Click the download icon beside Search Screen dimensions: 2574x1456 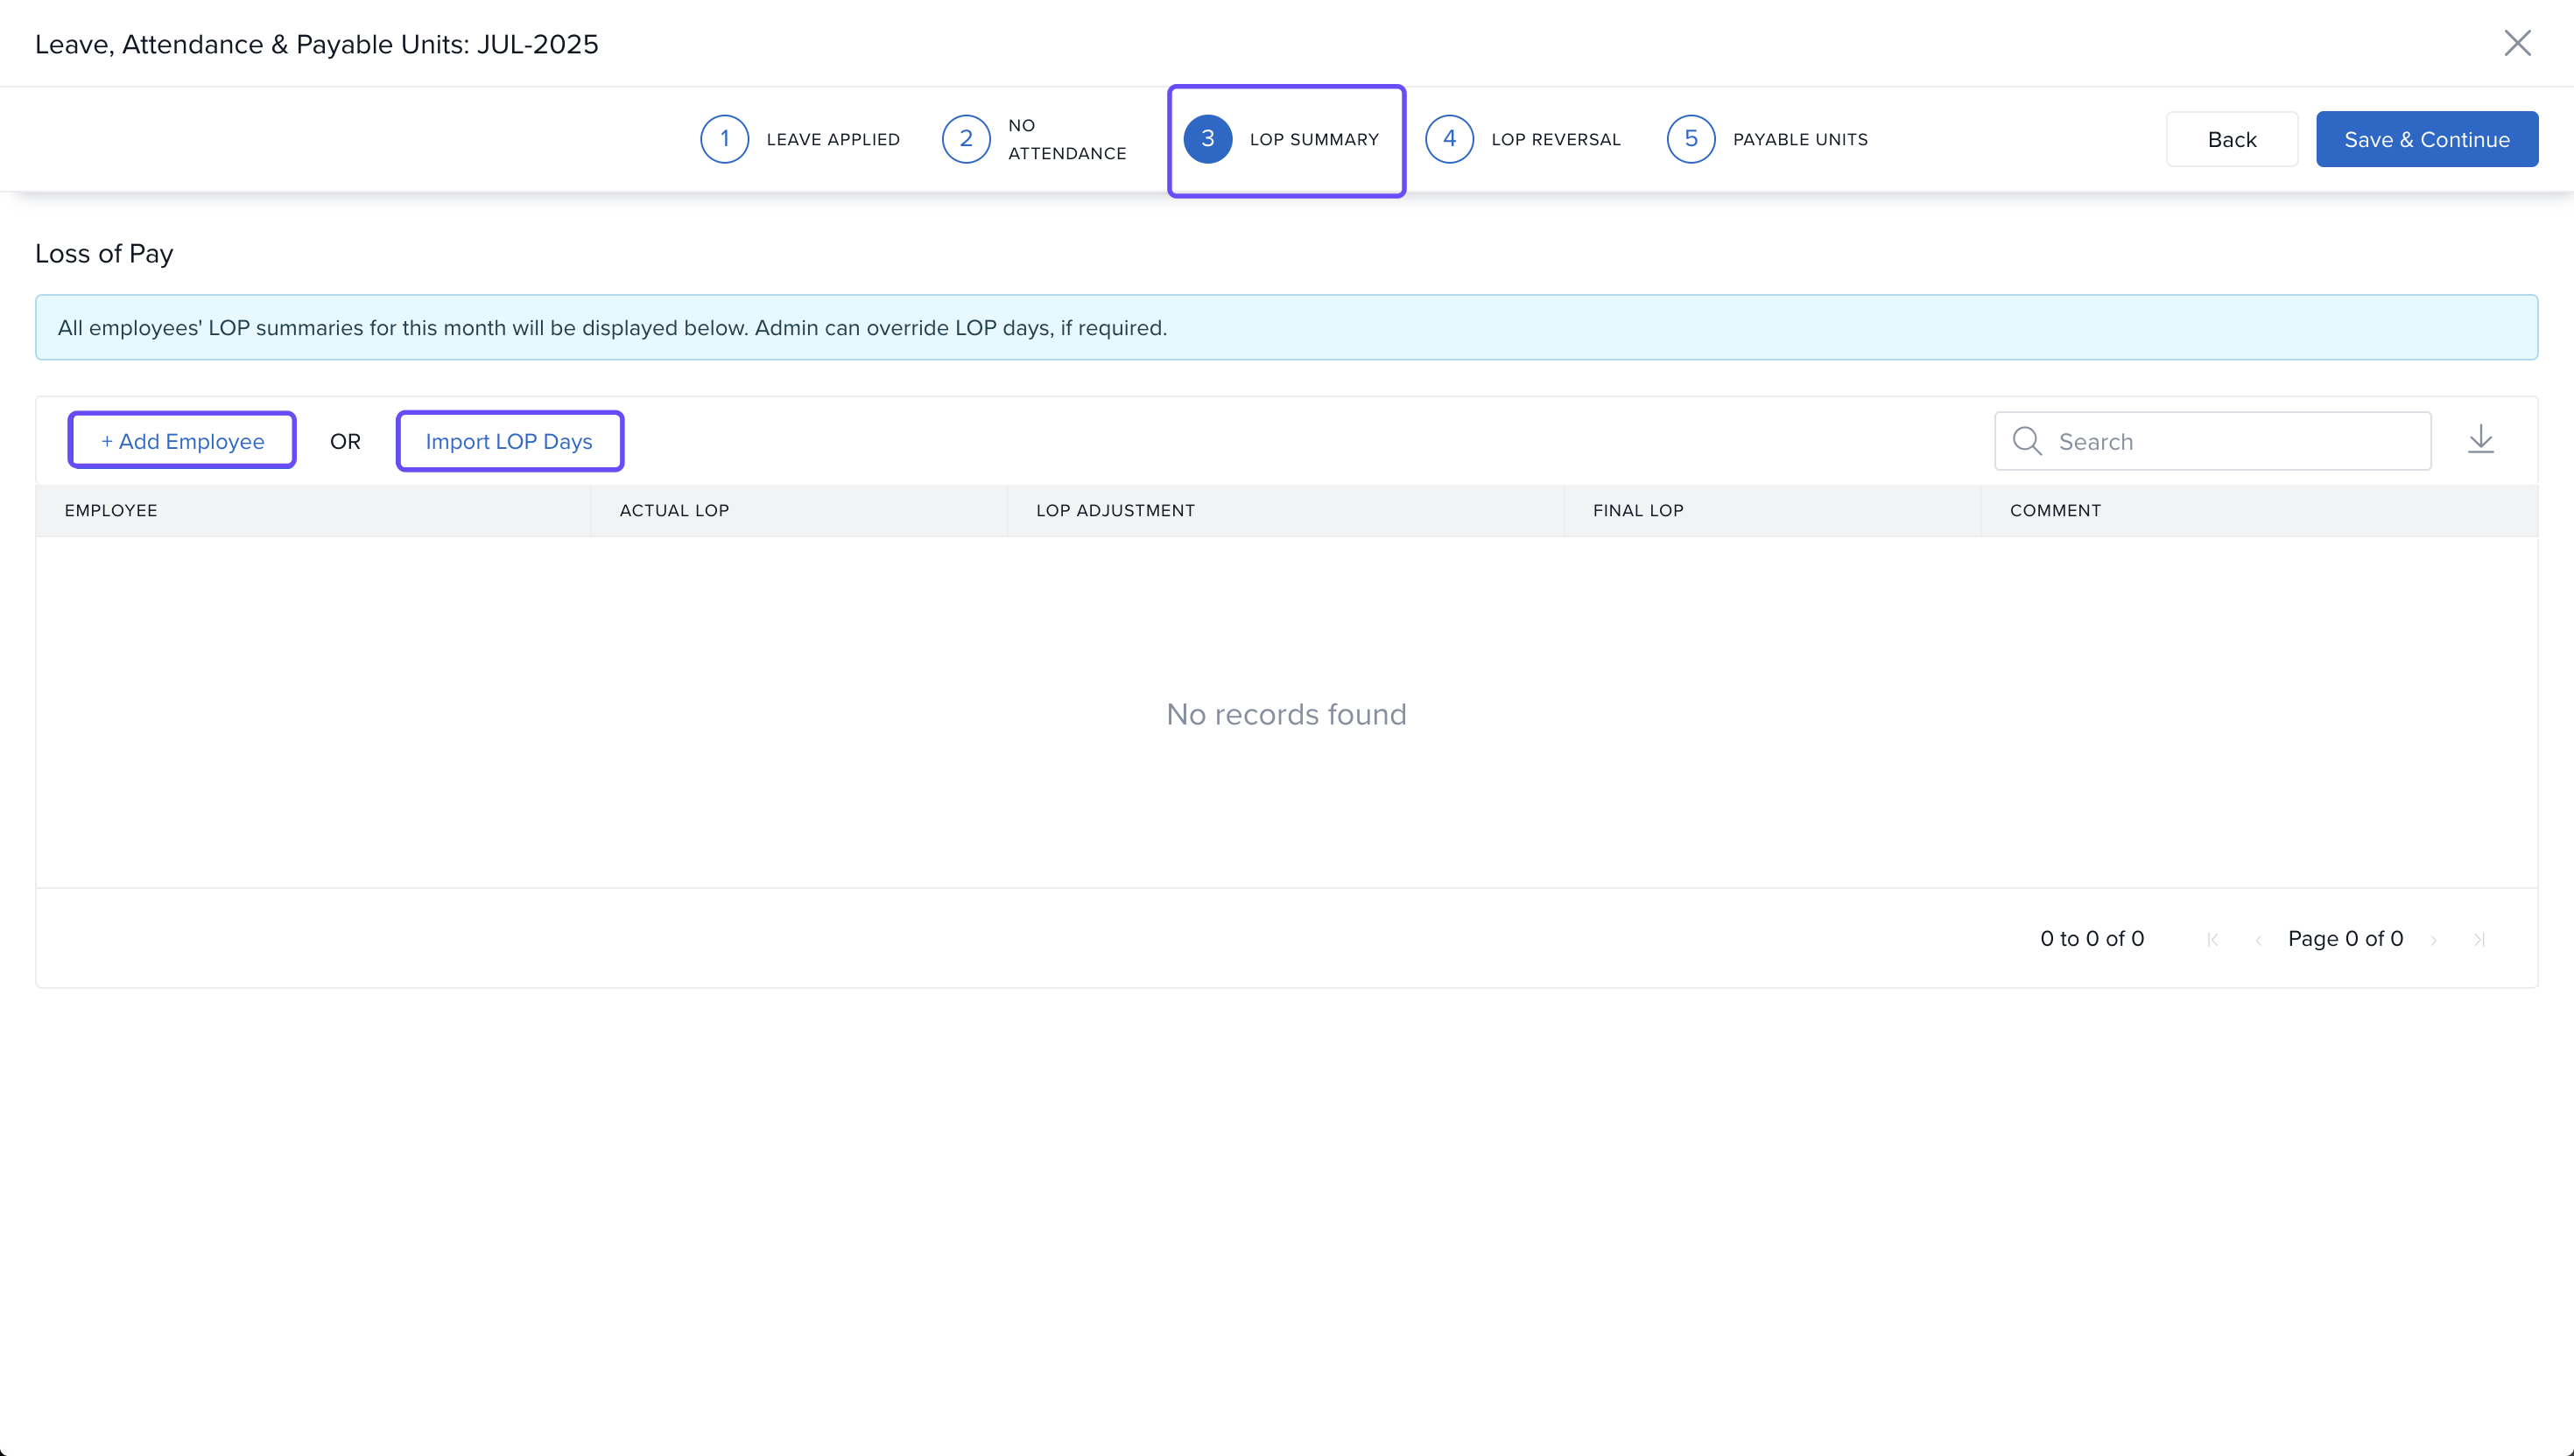point(2480,440)
